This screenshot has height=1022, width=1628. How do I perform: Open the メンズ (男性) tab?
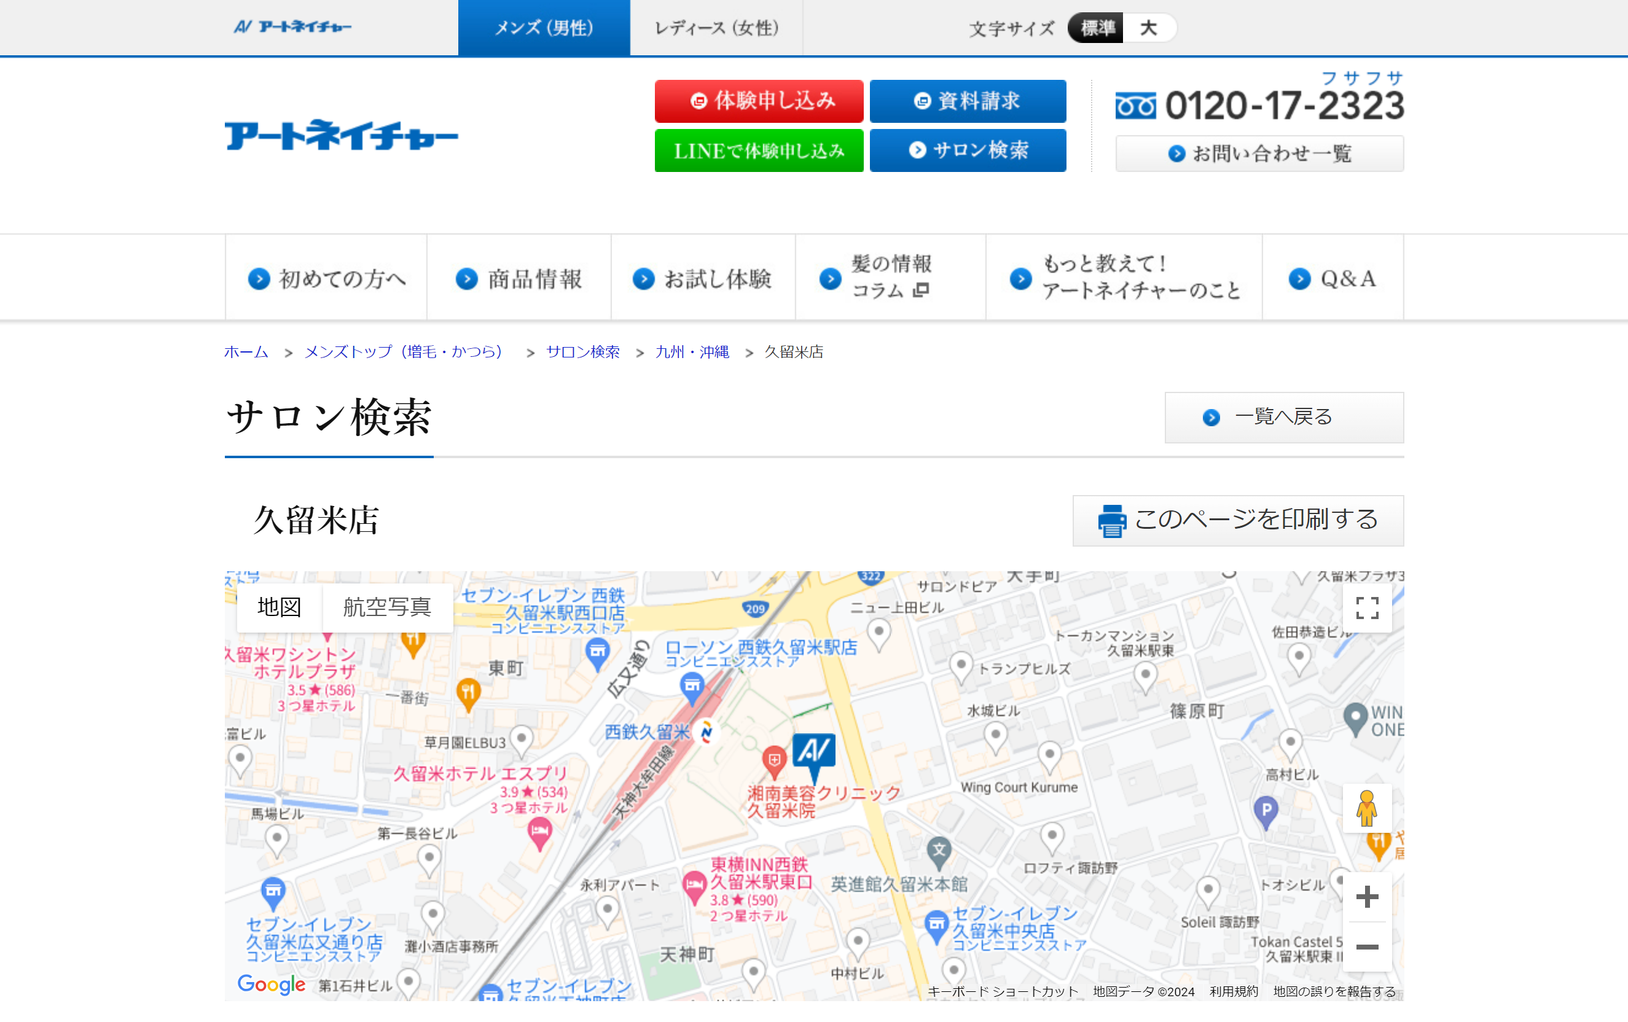pyautogui.click(x=544, y=28)
